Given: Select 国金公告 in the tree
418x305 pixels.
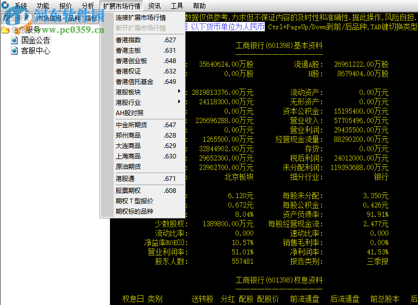Looking at the screenshot, I should 36,40.
